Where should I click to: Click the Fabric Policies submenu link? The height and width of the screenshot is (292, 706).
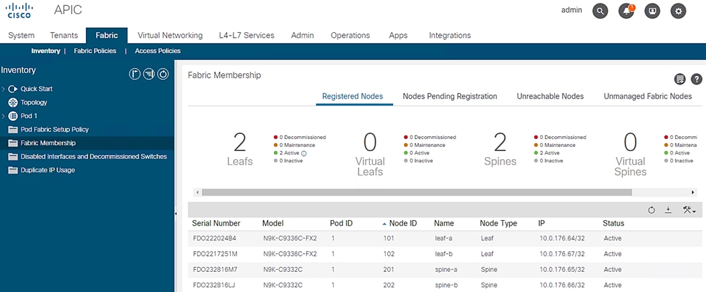[x=95, y=51]
